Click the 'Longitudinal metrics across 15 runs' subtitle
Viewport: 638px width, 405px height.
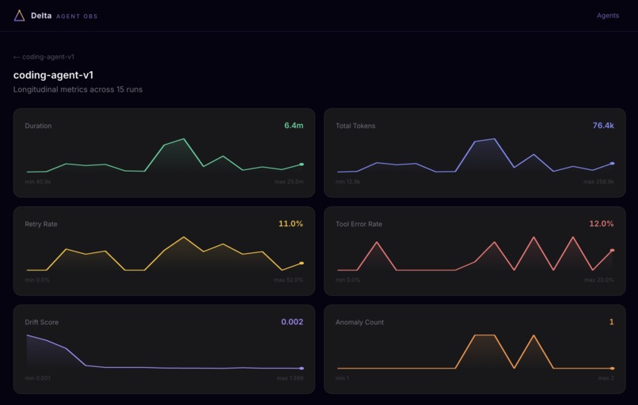[x=78, y=89]
